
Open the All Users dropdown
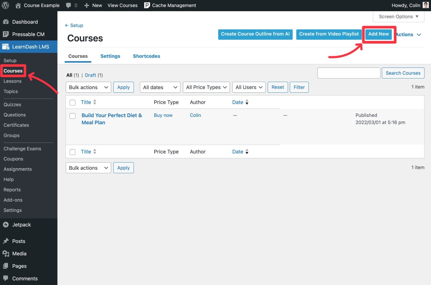point(249,87)
